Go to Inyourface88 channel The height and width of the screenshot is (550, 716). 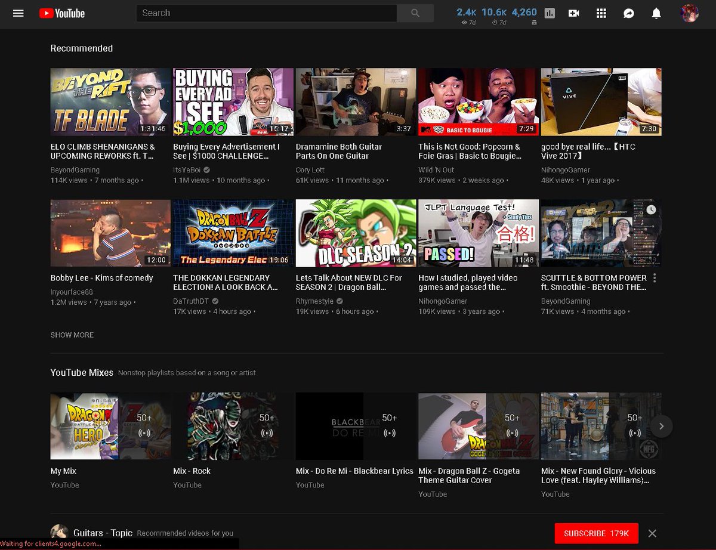coord(72,292)
